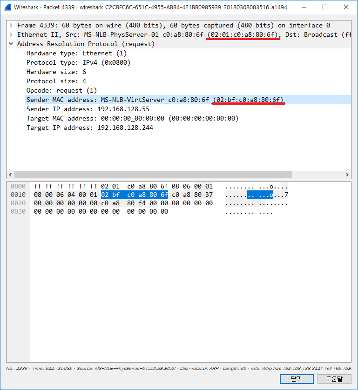Click the horizontal scrollbar thumb in details pane

(x=153, y=175)
